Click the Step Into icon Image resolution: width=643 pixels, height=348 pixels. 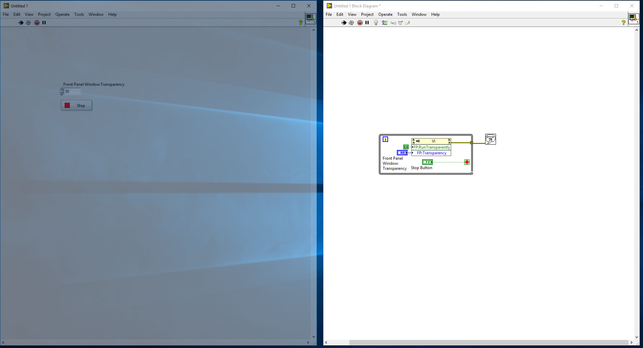click(393, 23)
